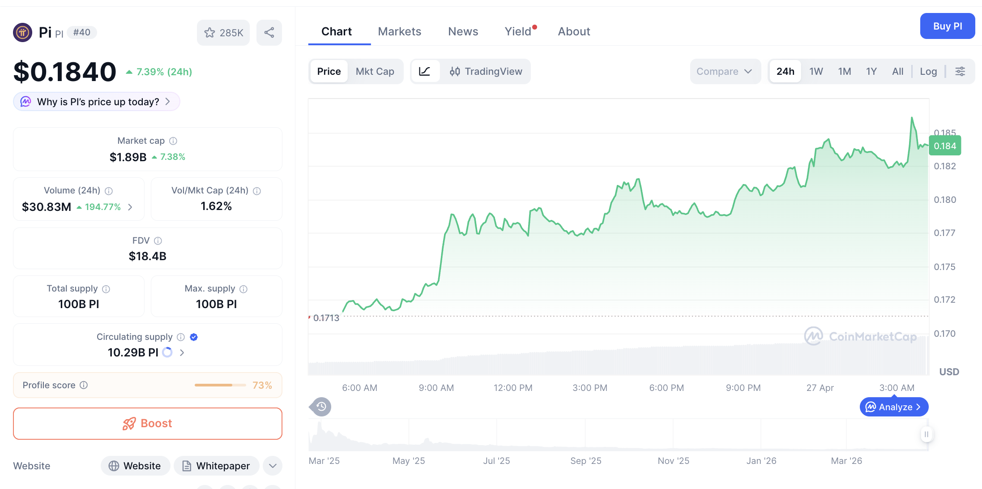Open chart settings sliders icon
Screen dimensions: 982x489
click(961, 71)
